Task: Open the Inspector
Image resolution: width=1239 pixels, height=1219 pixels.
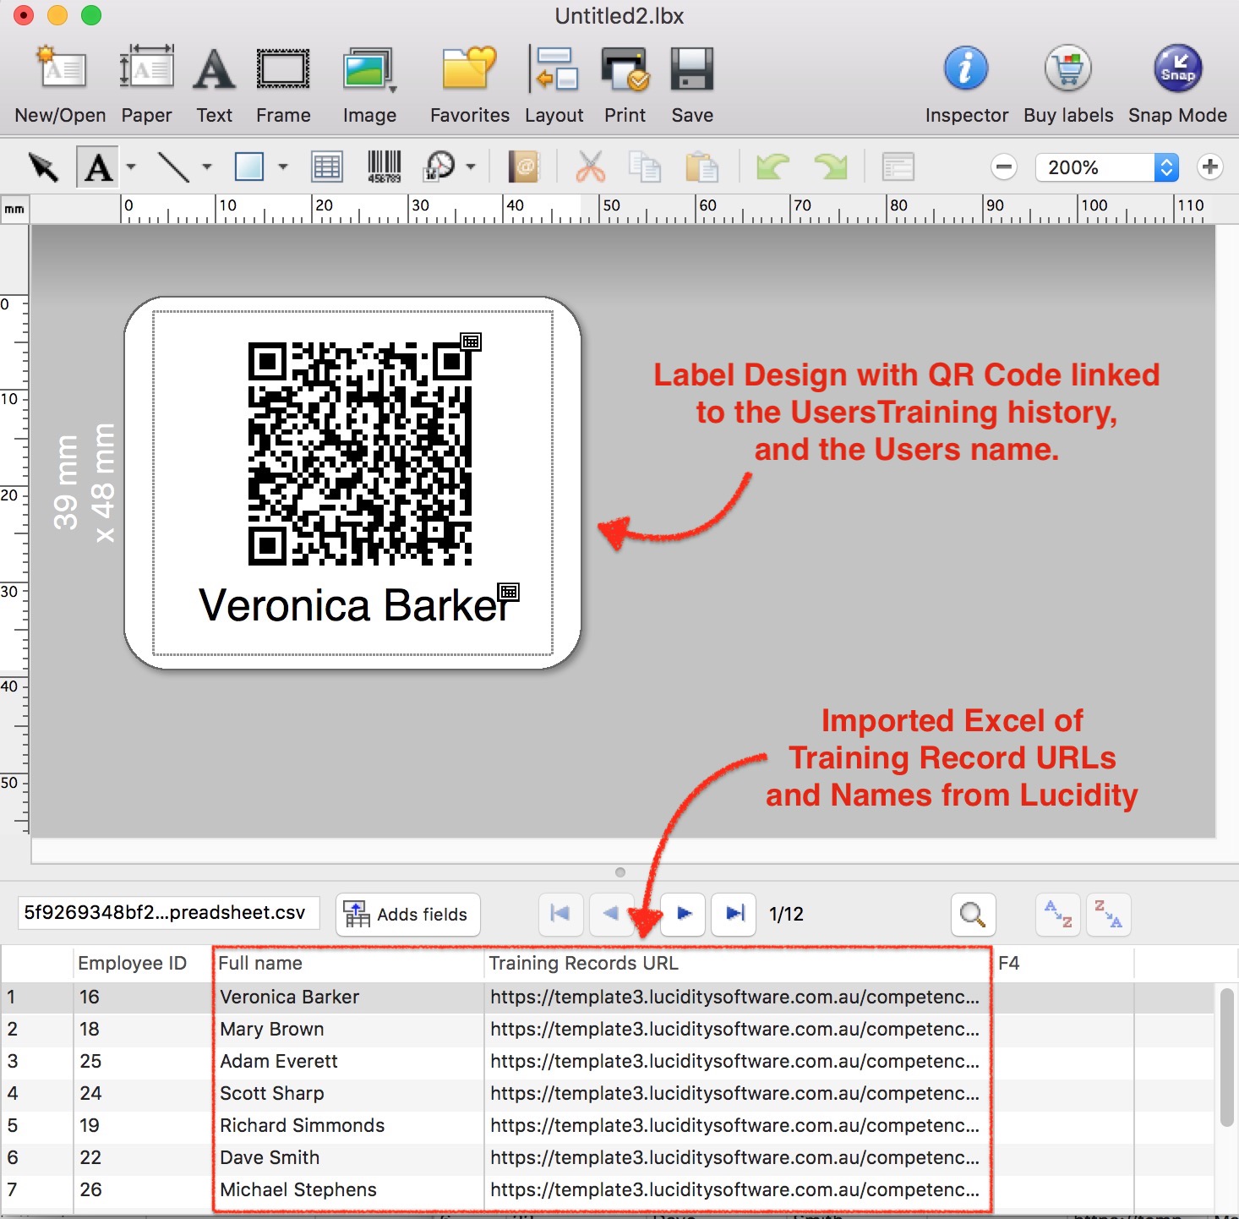Action: click(965, 82)
